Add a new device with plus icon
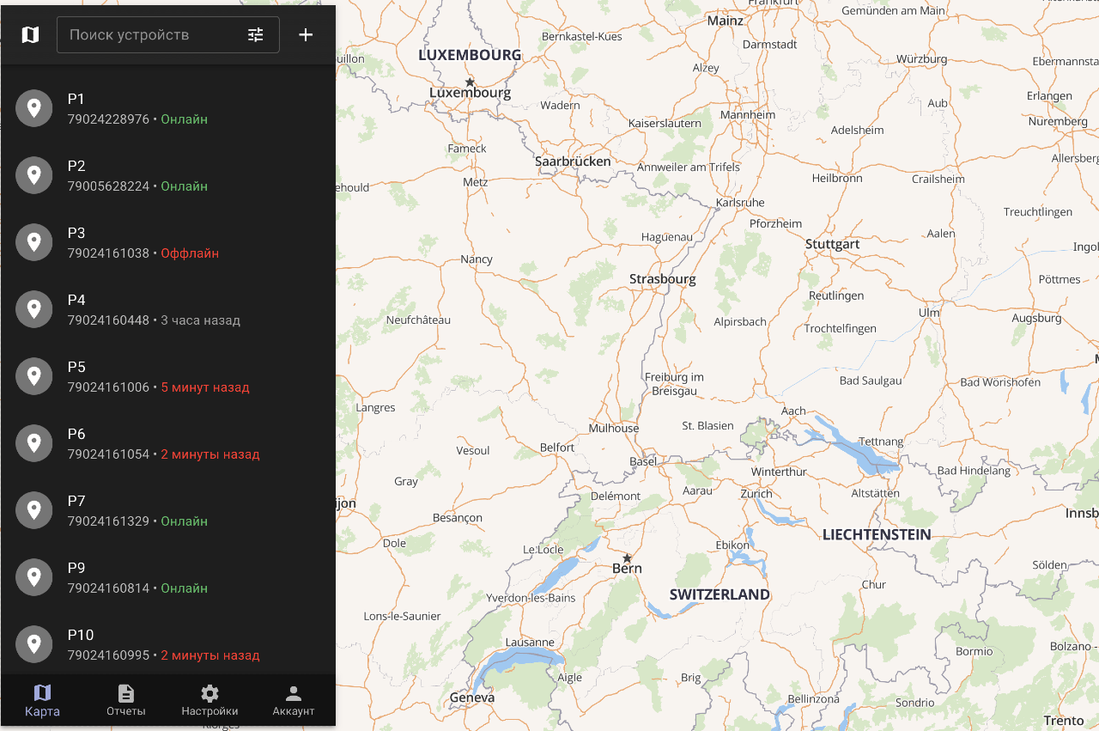Viewport: 1099px width, 731px height. tap(306, 35)
